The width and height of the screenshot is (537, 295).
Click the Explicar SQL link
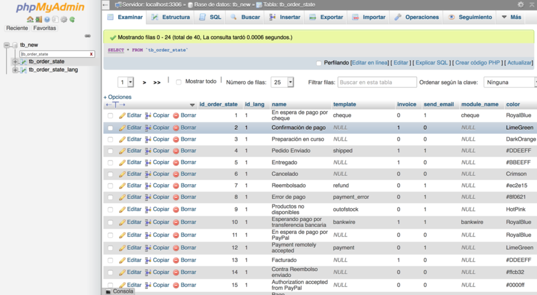coord(431,63)
